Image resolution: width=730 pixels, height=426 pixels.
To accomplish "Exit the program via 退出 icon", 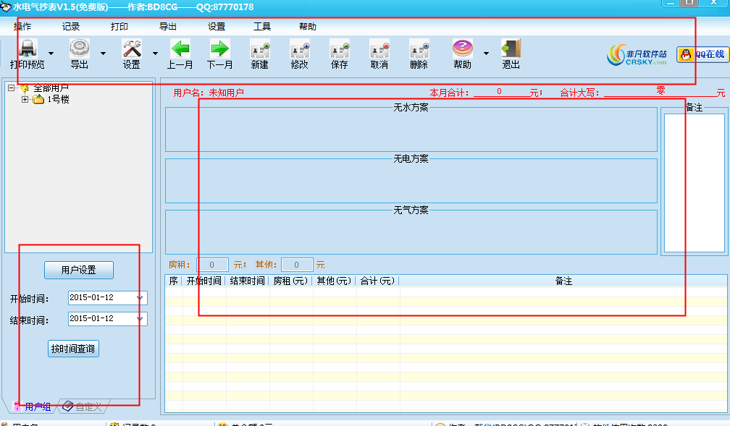I will [x=511, y=50].
